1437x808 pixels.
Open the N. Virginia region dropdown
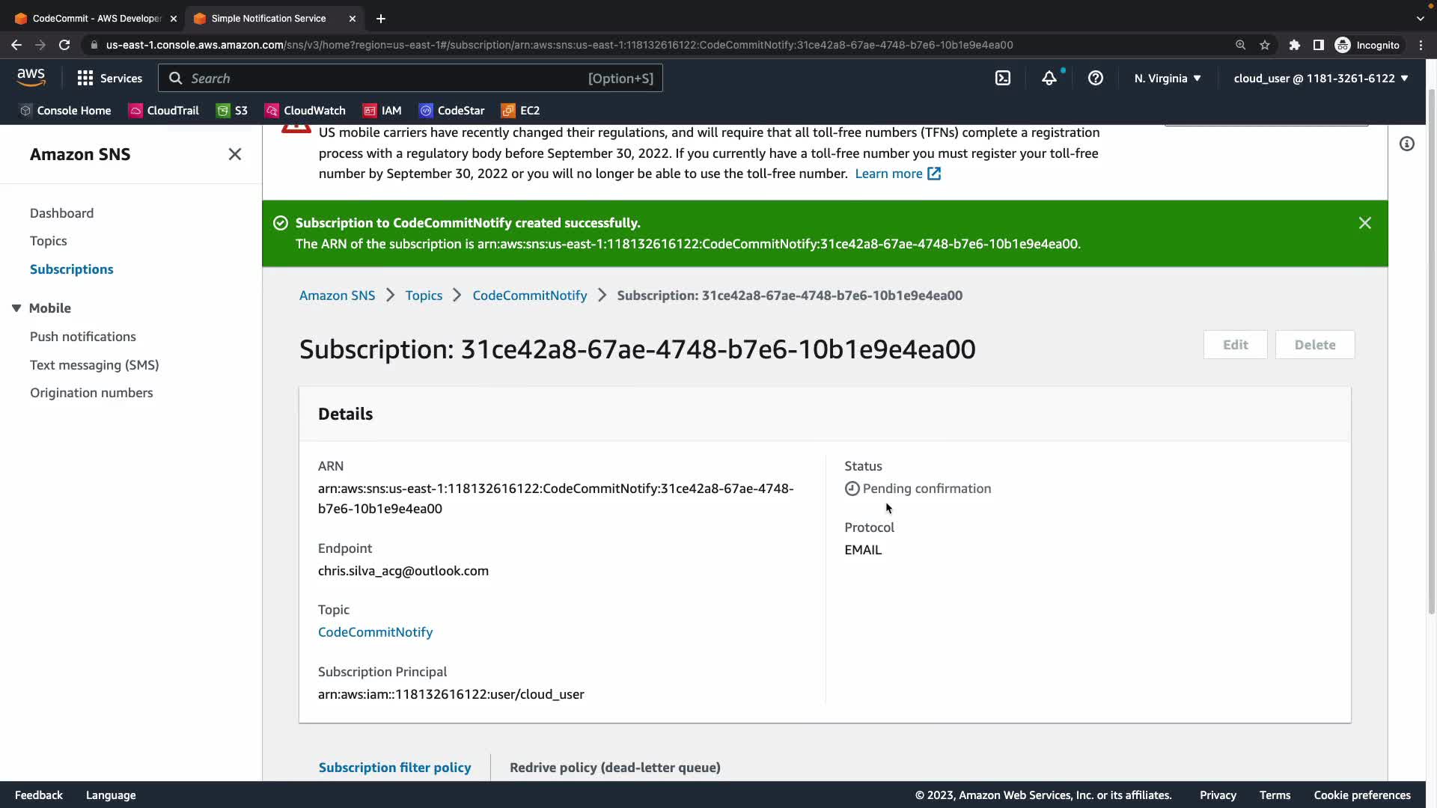click(x=1167, y=78)
